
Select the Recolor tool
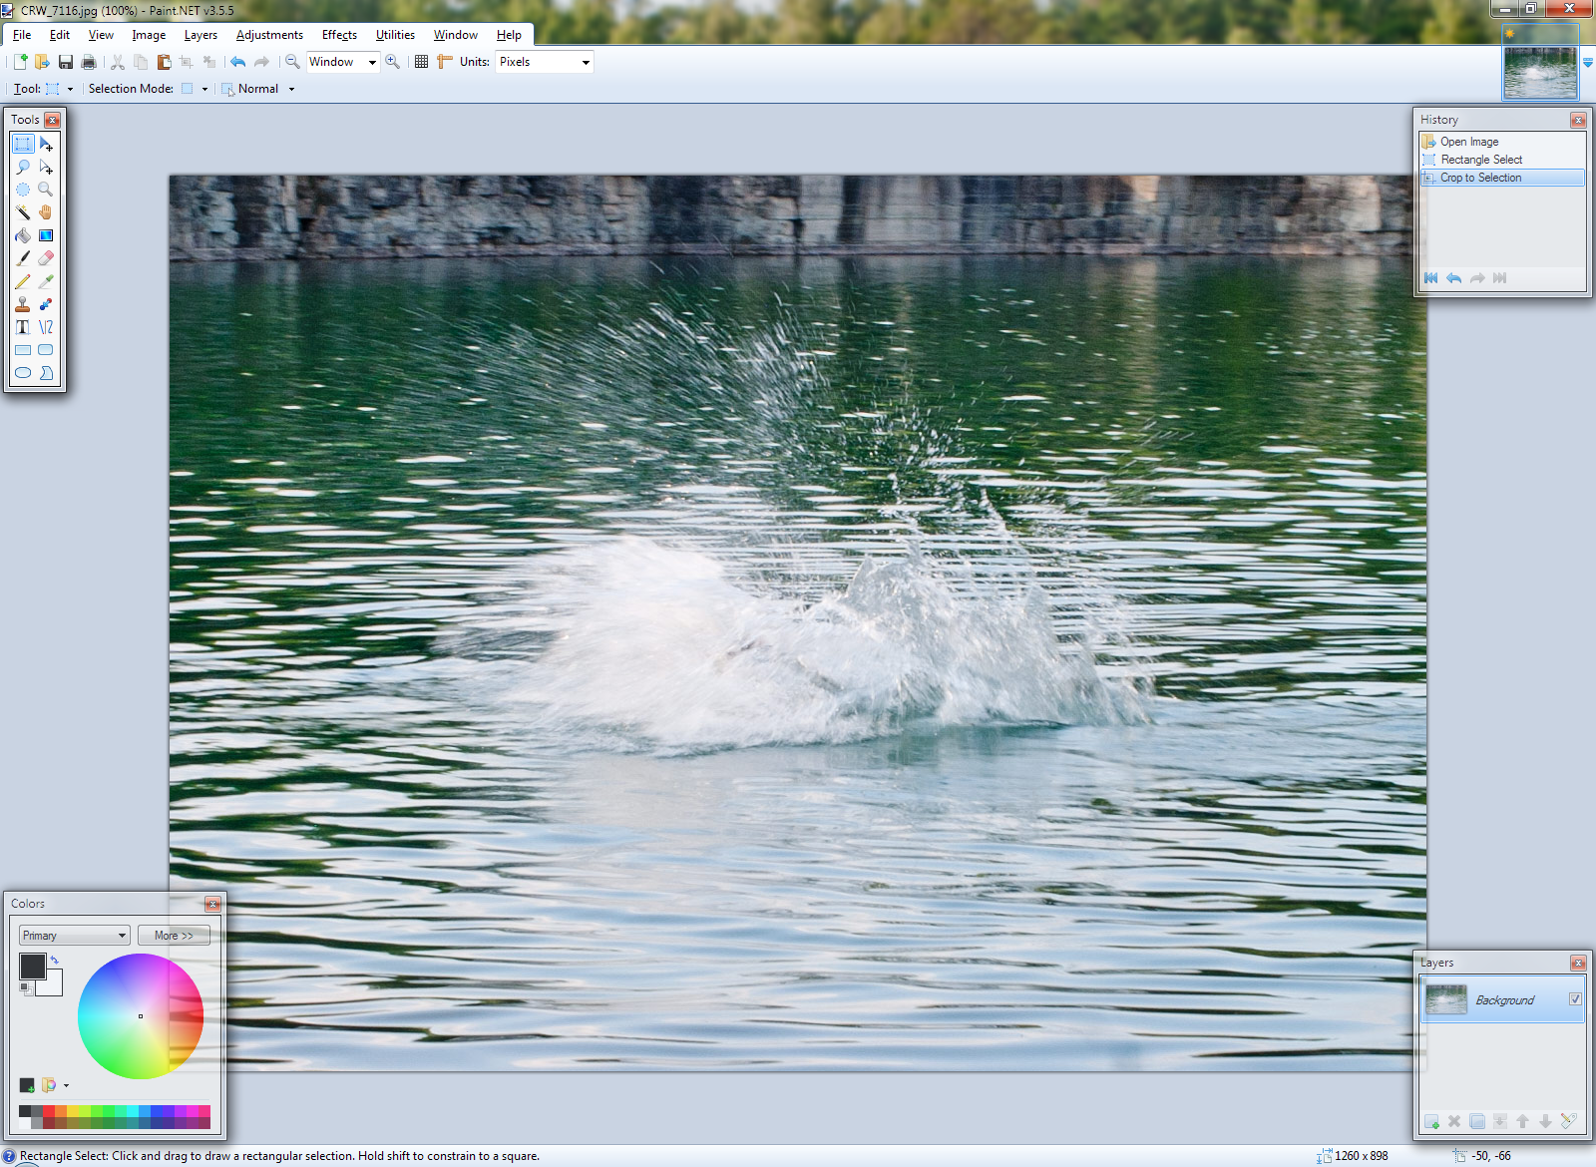tap(46, 304)
